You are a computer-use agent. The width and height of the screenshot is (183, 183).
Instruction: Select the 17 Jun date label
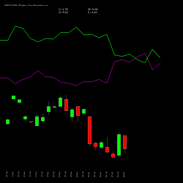click(36, 174)
